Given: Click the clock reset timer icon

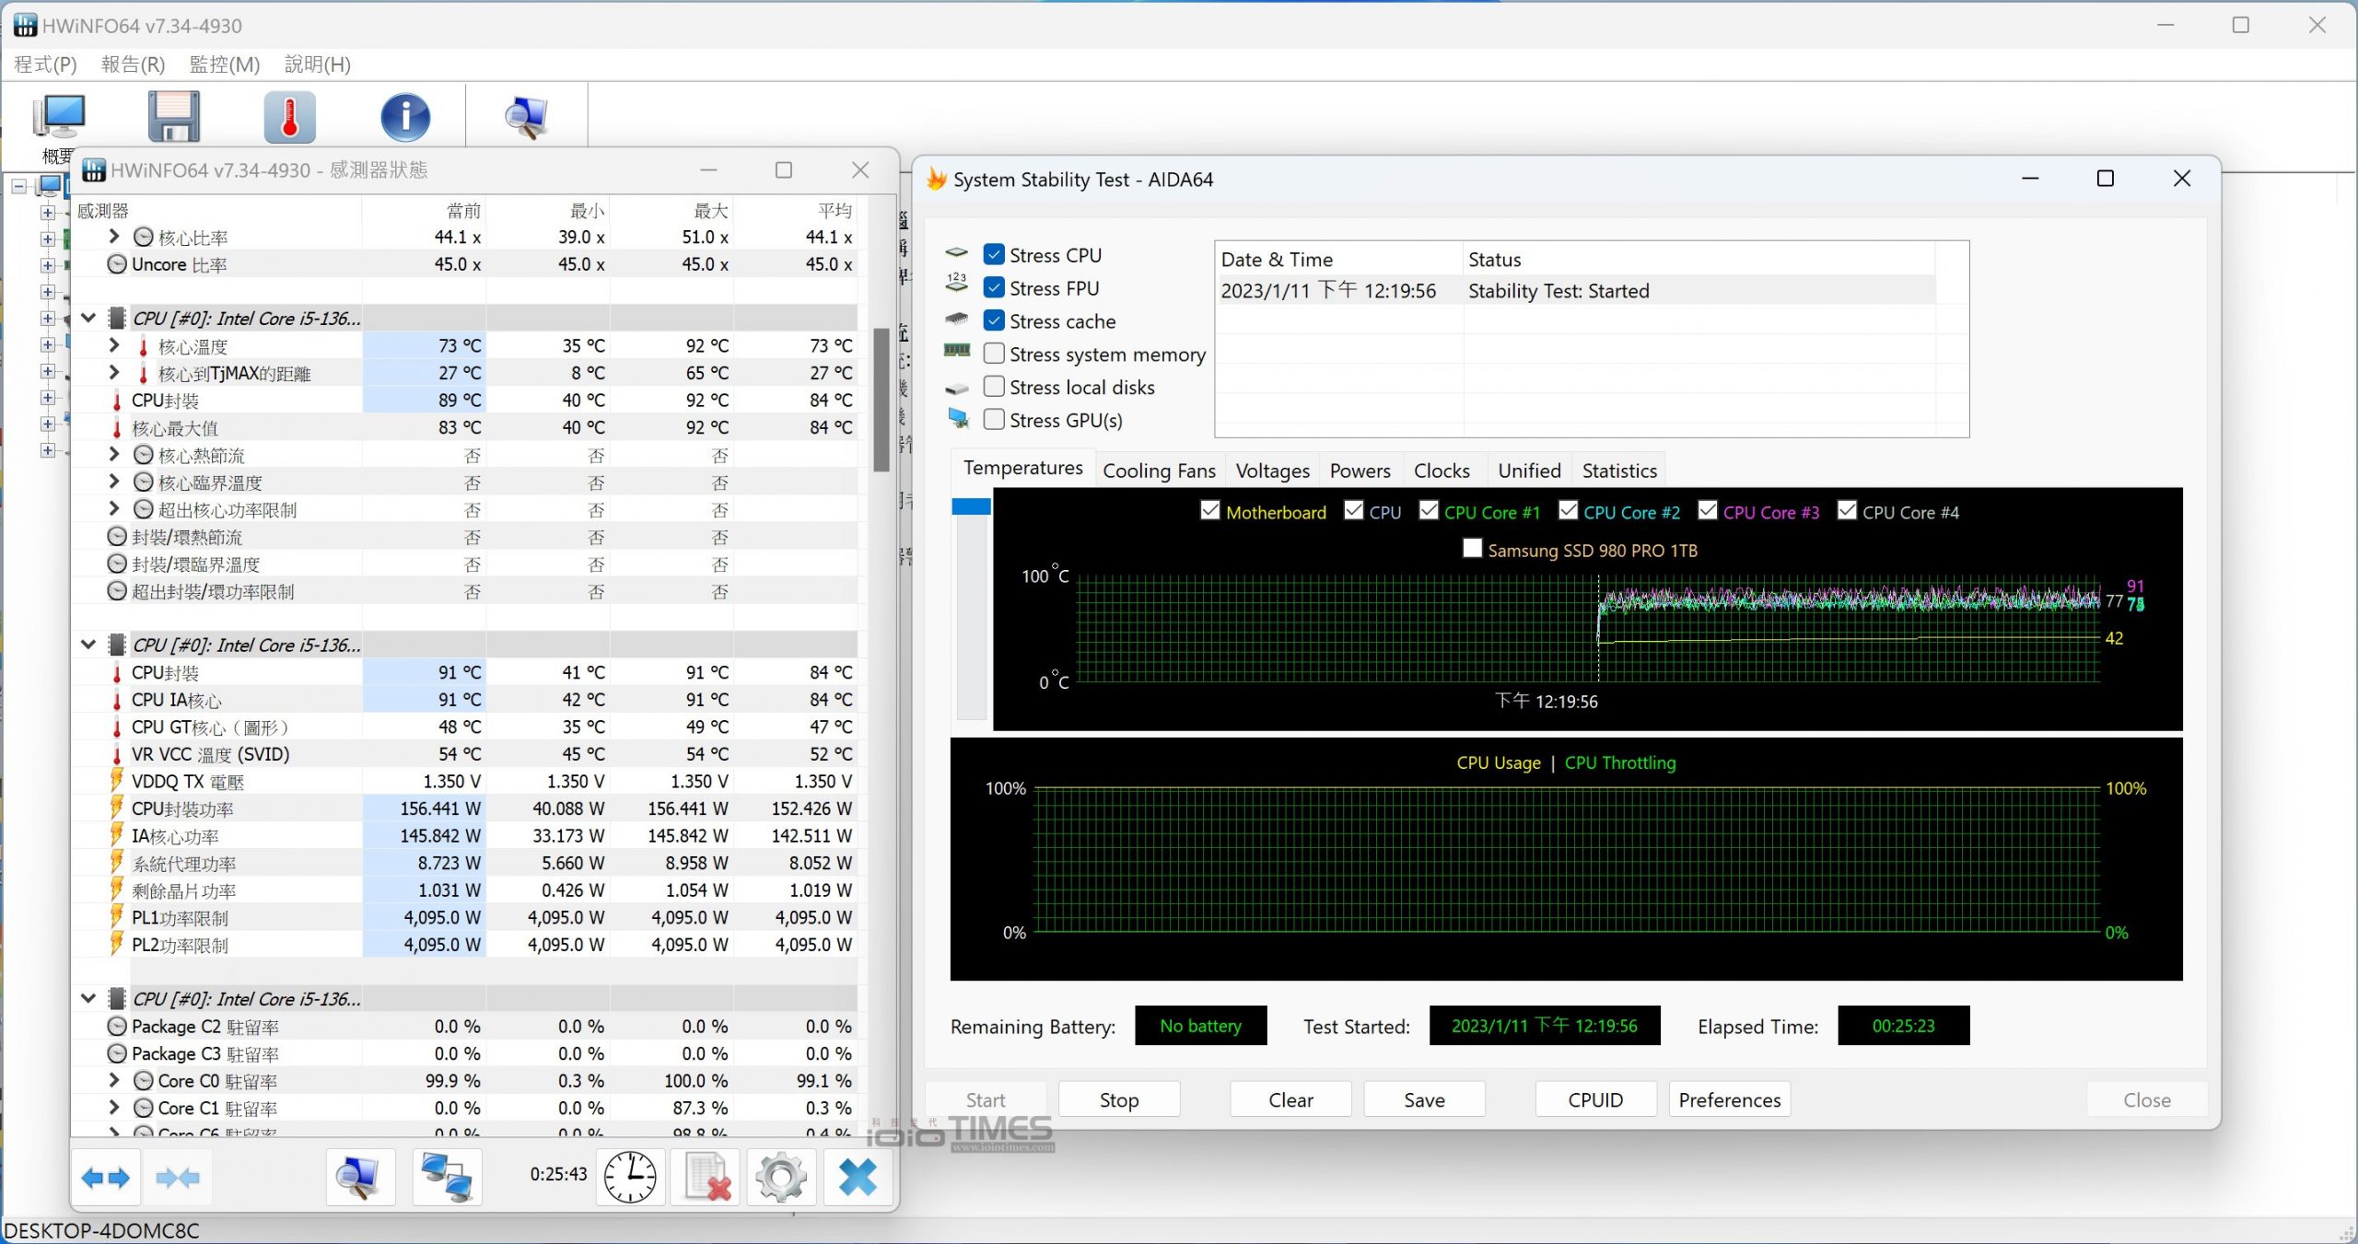Looking at the screenshot, I should (630, 1177).
